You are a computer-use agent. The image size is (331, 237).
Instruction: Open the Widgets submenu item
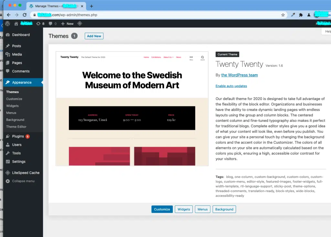coord(13,106)
